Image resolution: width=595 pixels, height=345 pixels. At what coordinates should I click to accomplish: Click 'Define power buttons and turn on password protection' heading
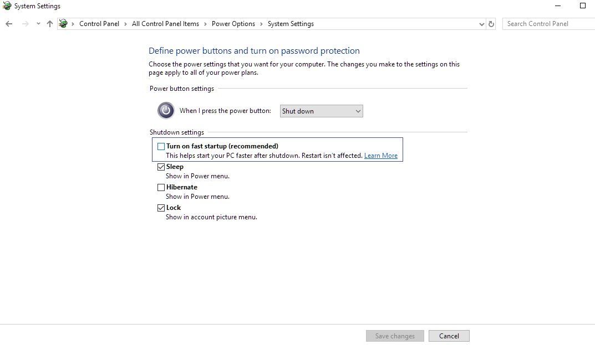[x=254, y=51]
